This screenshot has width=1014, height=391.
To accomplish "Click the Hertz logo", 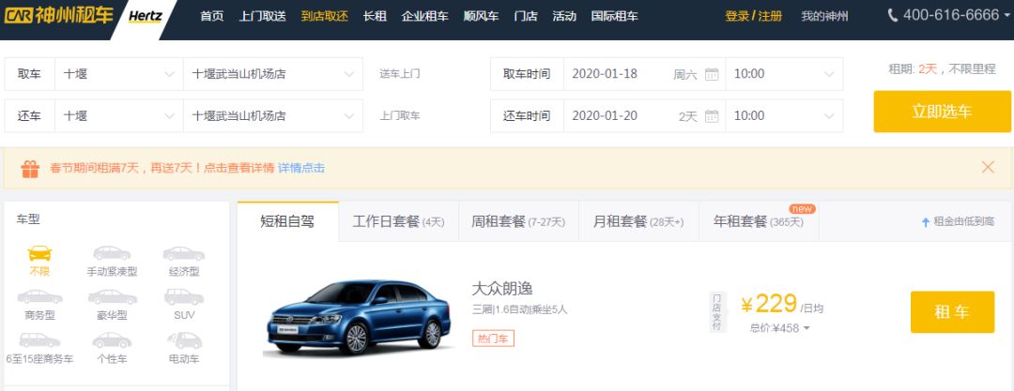I will pyautogui.click(x=146, y=16).
